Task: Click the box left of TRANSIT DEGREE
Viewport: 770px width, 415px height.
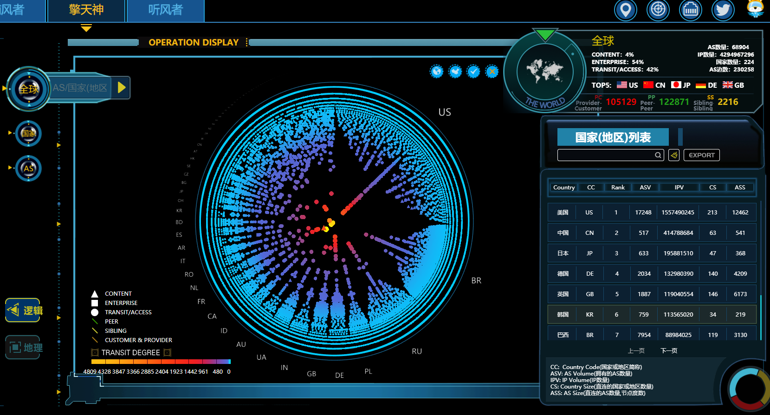Action: [95, 353]
